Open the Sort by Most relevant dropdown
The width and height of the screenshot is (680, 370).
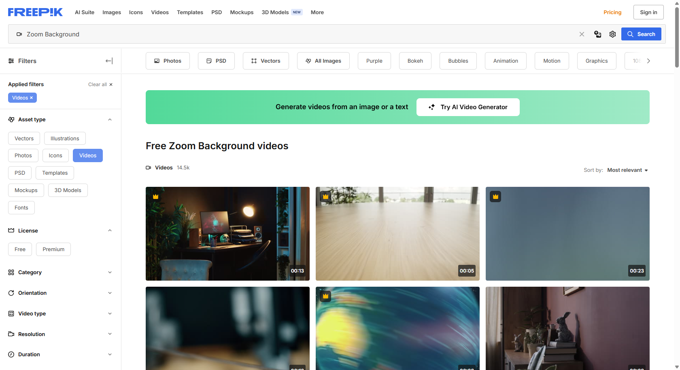click(627, 170)
